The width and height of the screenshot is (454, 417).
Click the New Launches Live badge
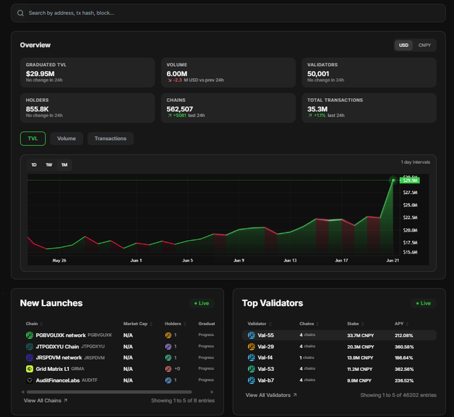(x=202, y=303)
